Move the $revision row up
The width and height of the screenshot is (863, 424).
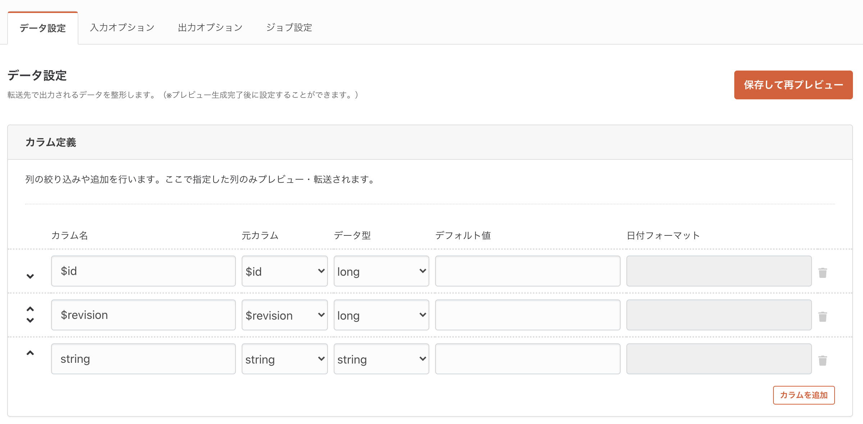click(x=30, y=309)
